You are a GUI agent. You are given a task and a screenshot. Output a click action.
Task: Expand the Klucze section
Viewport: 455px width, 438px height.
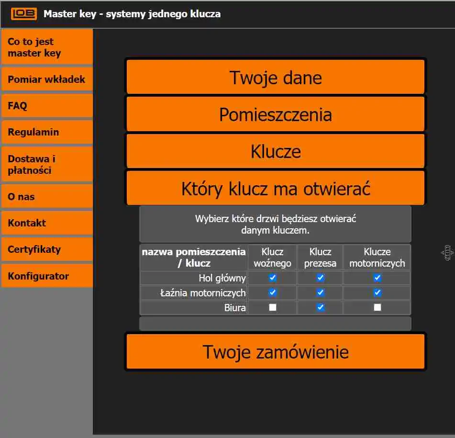pos(276,151)
